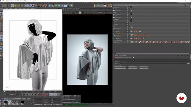Open Attribute Manager User Data menu
The height and width of the screenshot is (107, 191).
click(x=124, y=56)
